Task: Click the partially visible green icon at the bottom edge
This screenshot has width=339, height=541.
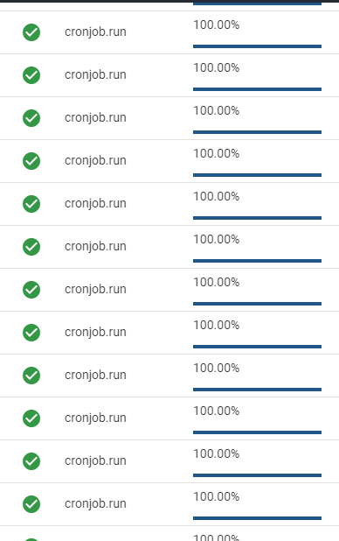Action: [31, 539]
